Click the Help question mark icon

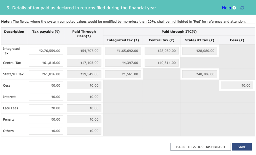click(x=234, y=8)
